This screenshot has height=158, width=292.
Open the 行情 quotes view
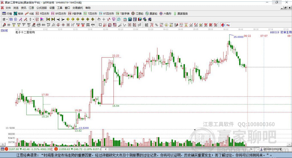point(7,14)
